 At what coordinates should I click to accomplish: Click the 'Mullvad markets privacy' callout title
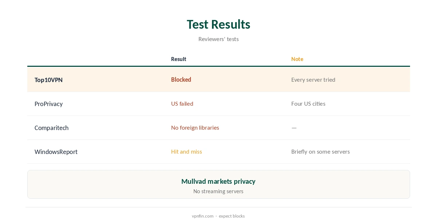[x=219, y=181]
